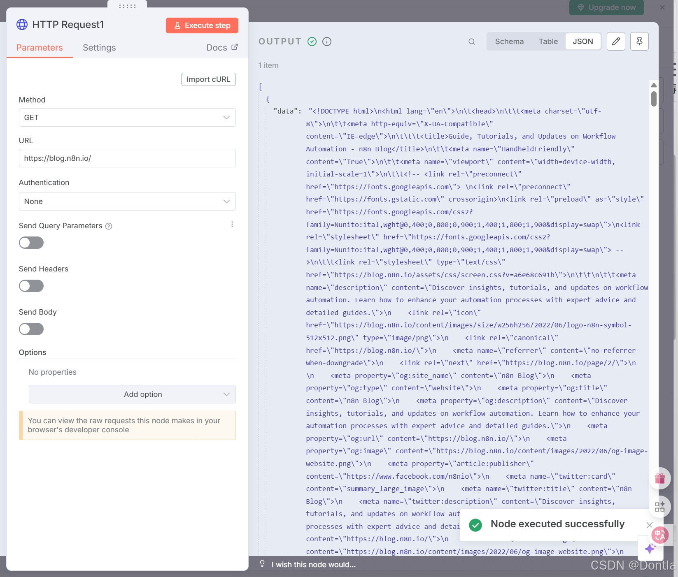Click the Execute step button
Screen dimensions: 678x577
[x=202, y=25]
